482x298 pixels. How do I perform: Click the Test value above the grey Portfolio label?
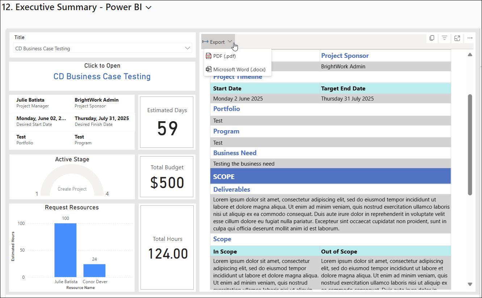tap(21, 137)
